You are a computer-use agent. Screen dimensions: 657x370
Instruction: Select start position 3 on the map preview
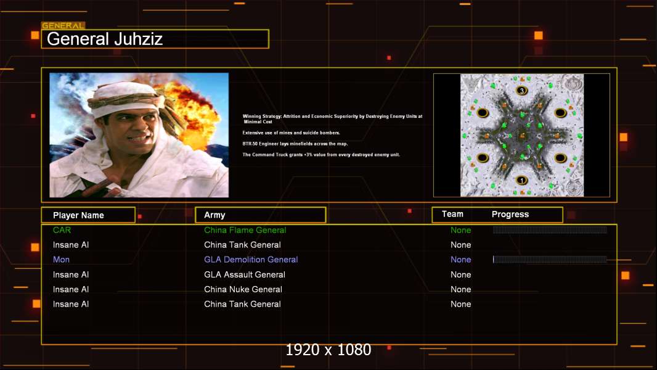tap(521, 91)
